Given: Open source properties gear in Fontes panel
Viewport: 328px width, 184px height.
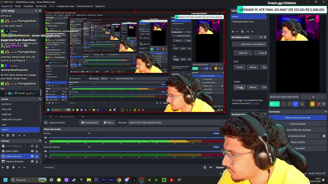Looking at the screenshot, I should click(x=13, y=167).
